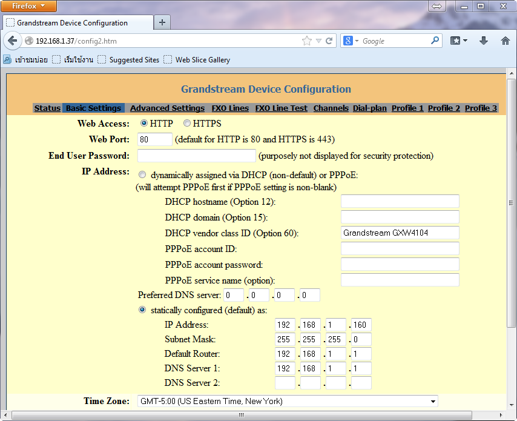Click the PPPoE service name field

[x=400, y=280]
